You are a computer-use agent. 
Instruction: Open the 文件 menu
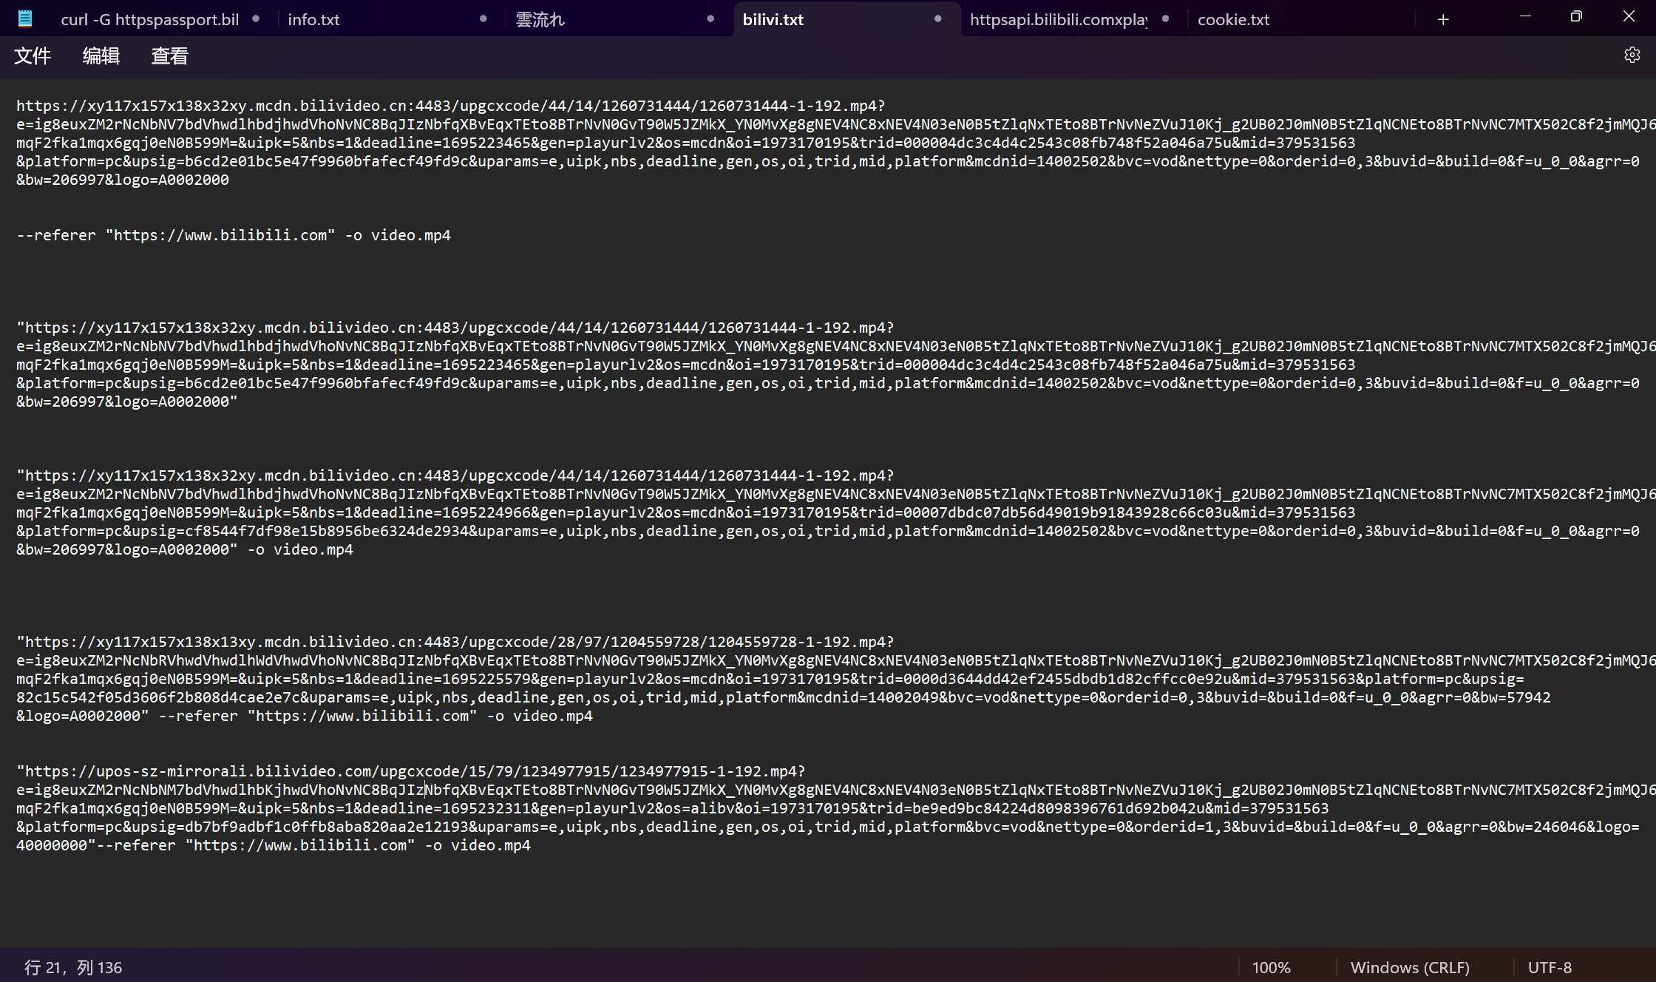click(33, 56)
